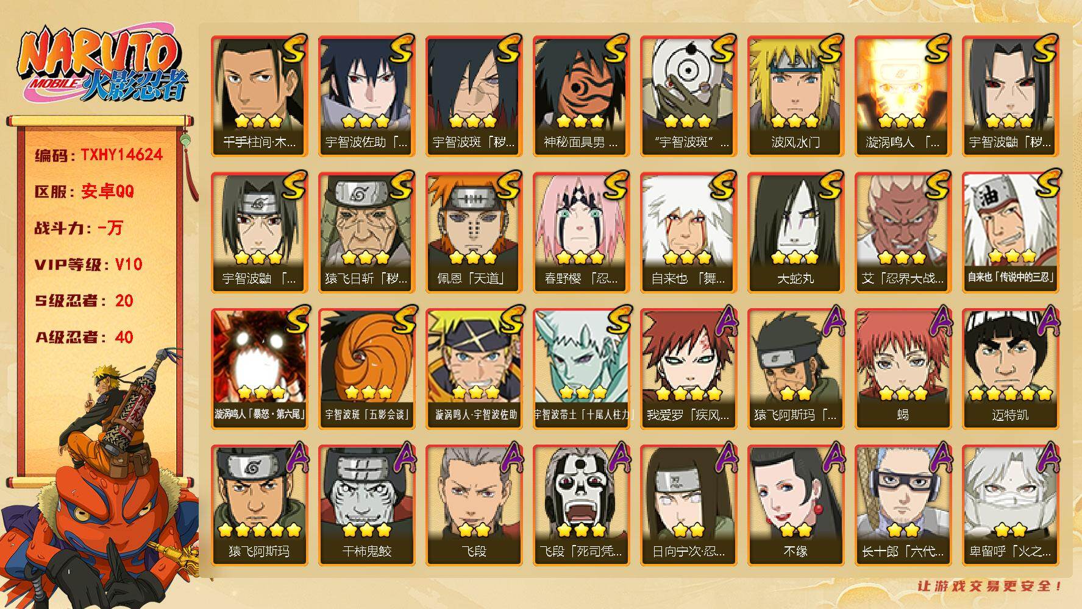
Task: Click the S rank badge on 千手柱间 card
Action: 294,51
